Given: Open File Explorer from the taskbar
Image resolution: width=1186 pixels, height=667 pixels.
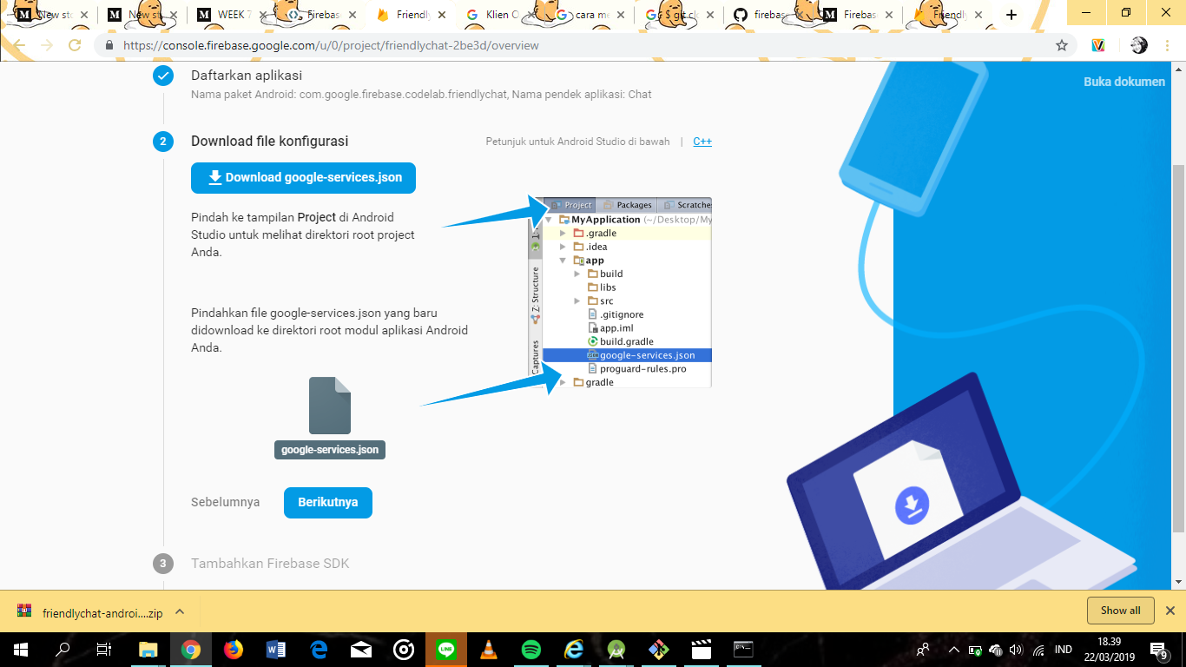Looking at the screenshot, I should click(x=148, y=649).
